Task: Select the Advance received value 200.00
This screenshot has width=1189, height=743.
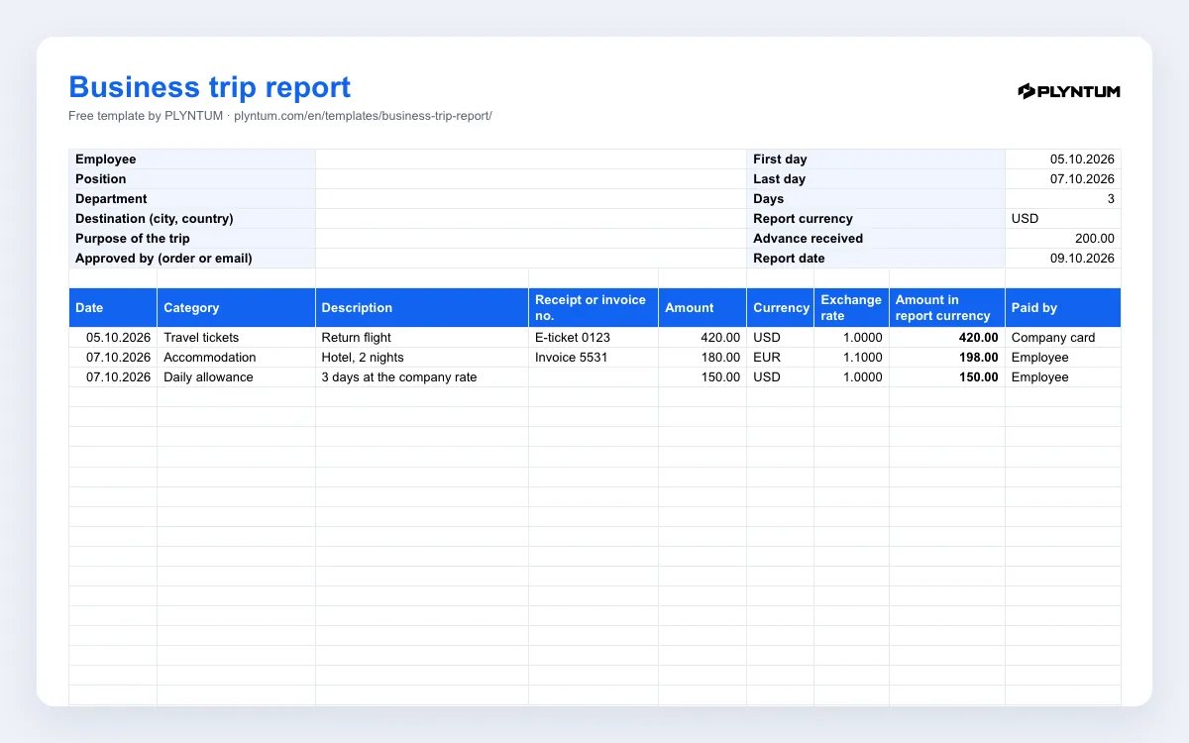Action: 1063,239
